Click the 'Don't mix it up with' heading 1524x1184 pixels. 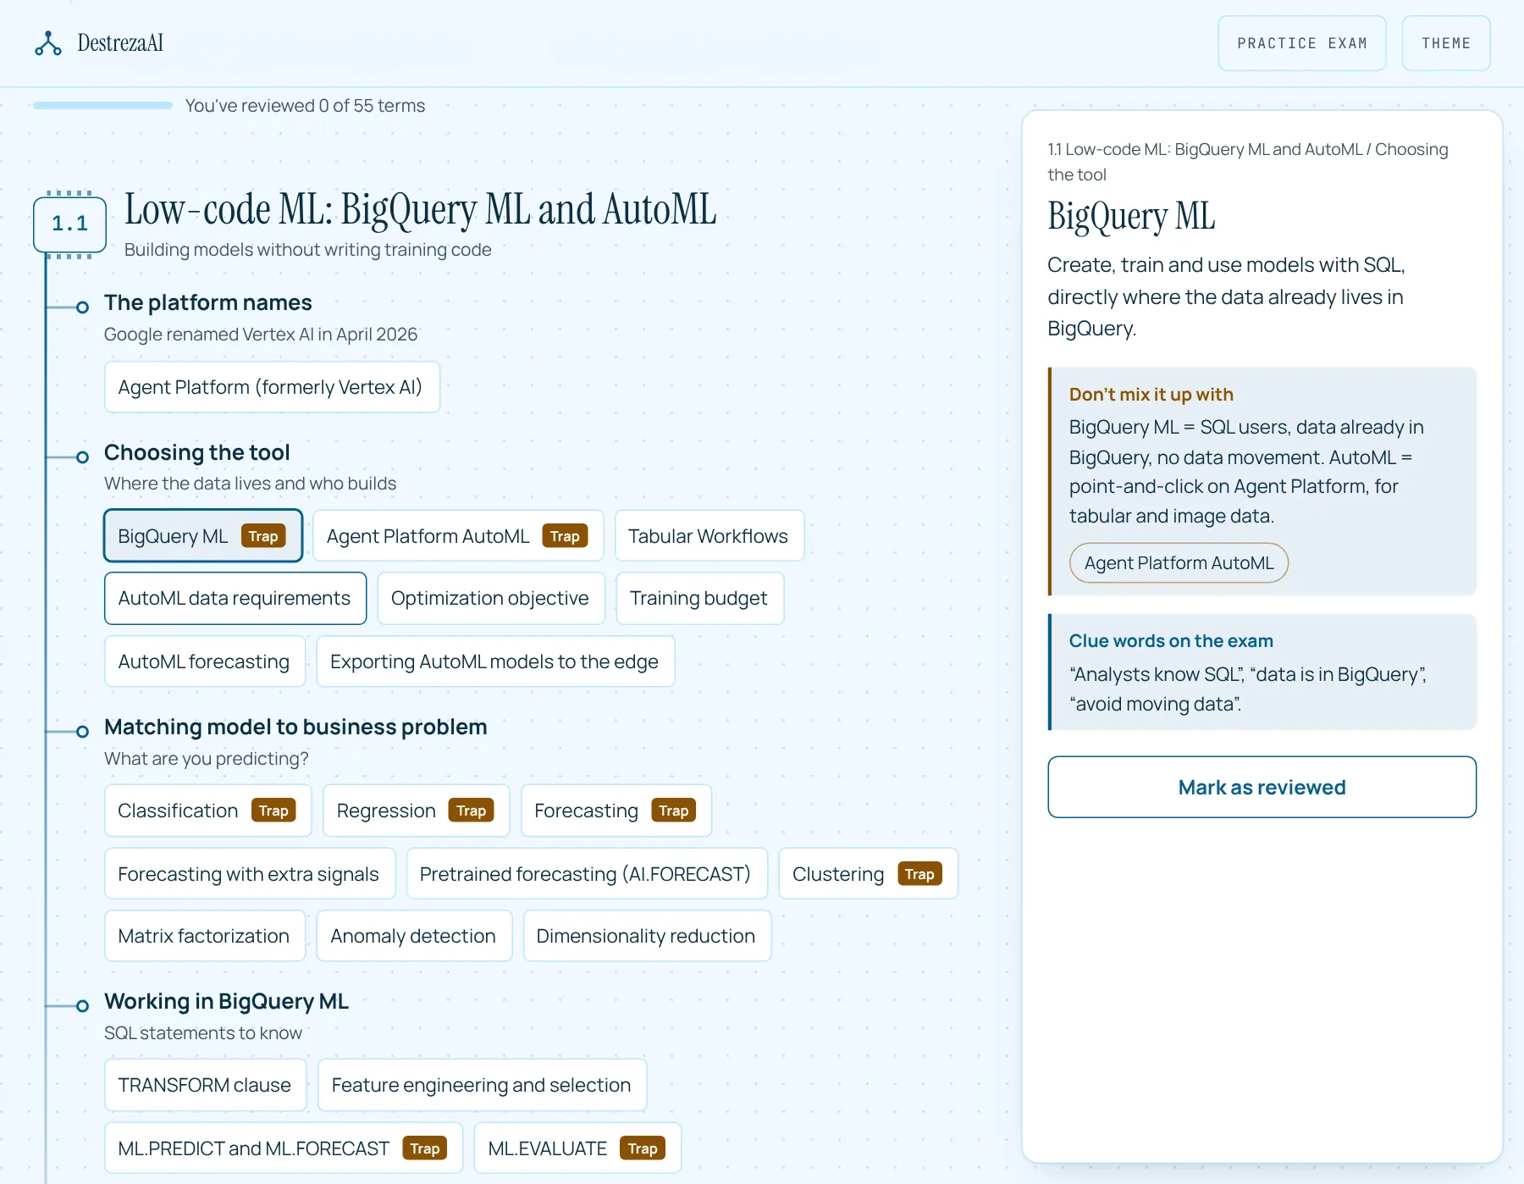(x=1151, y=395)
